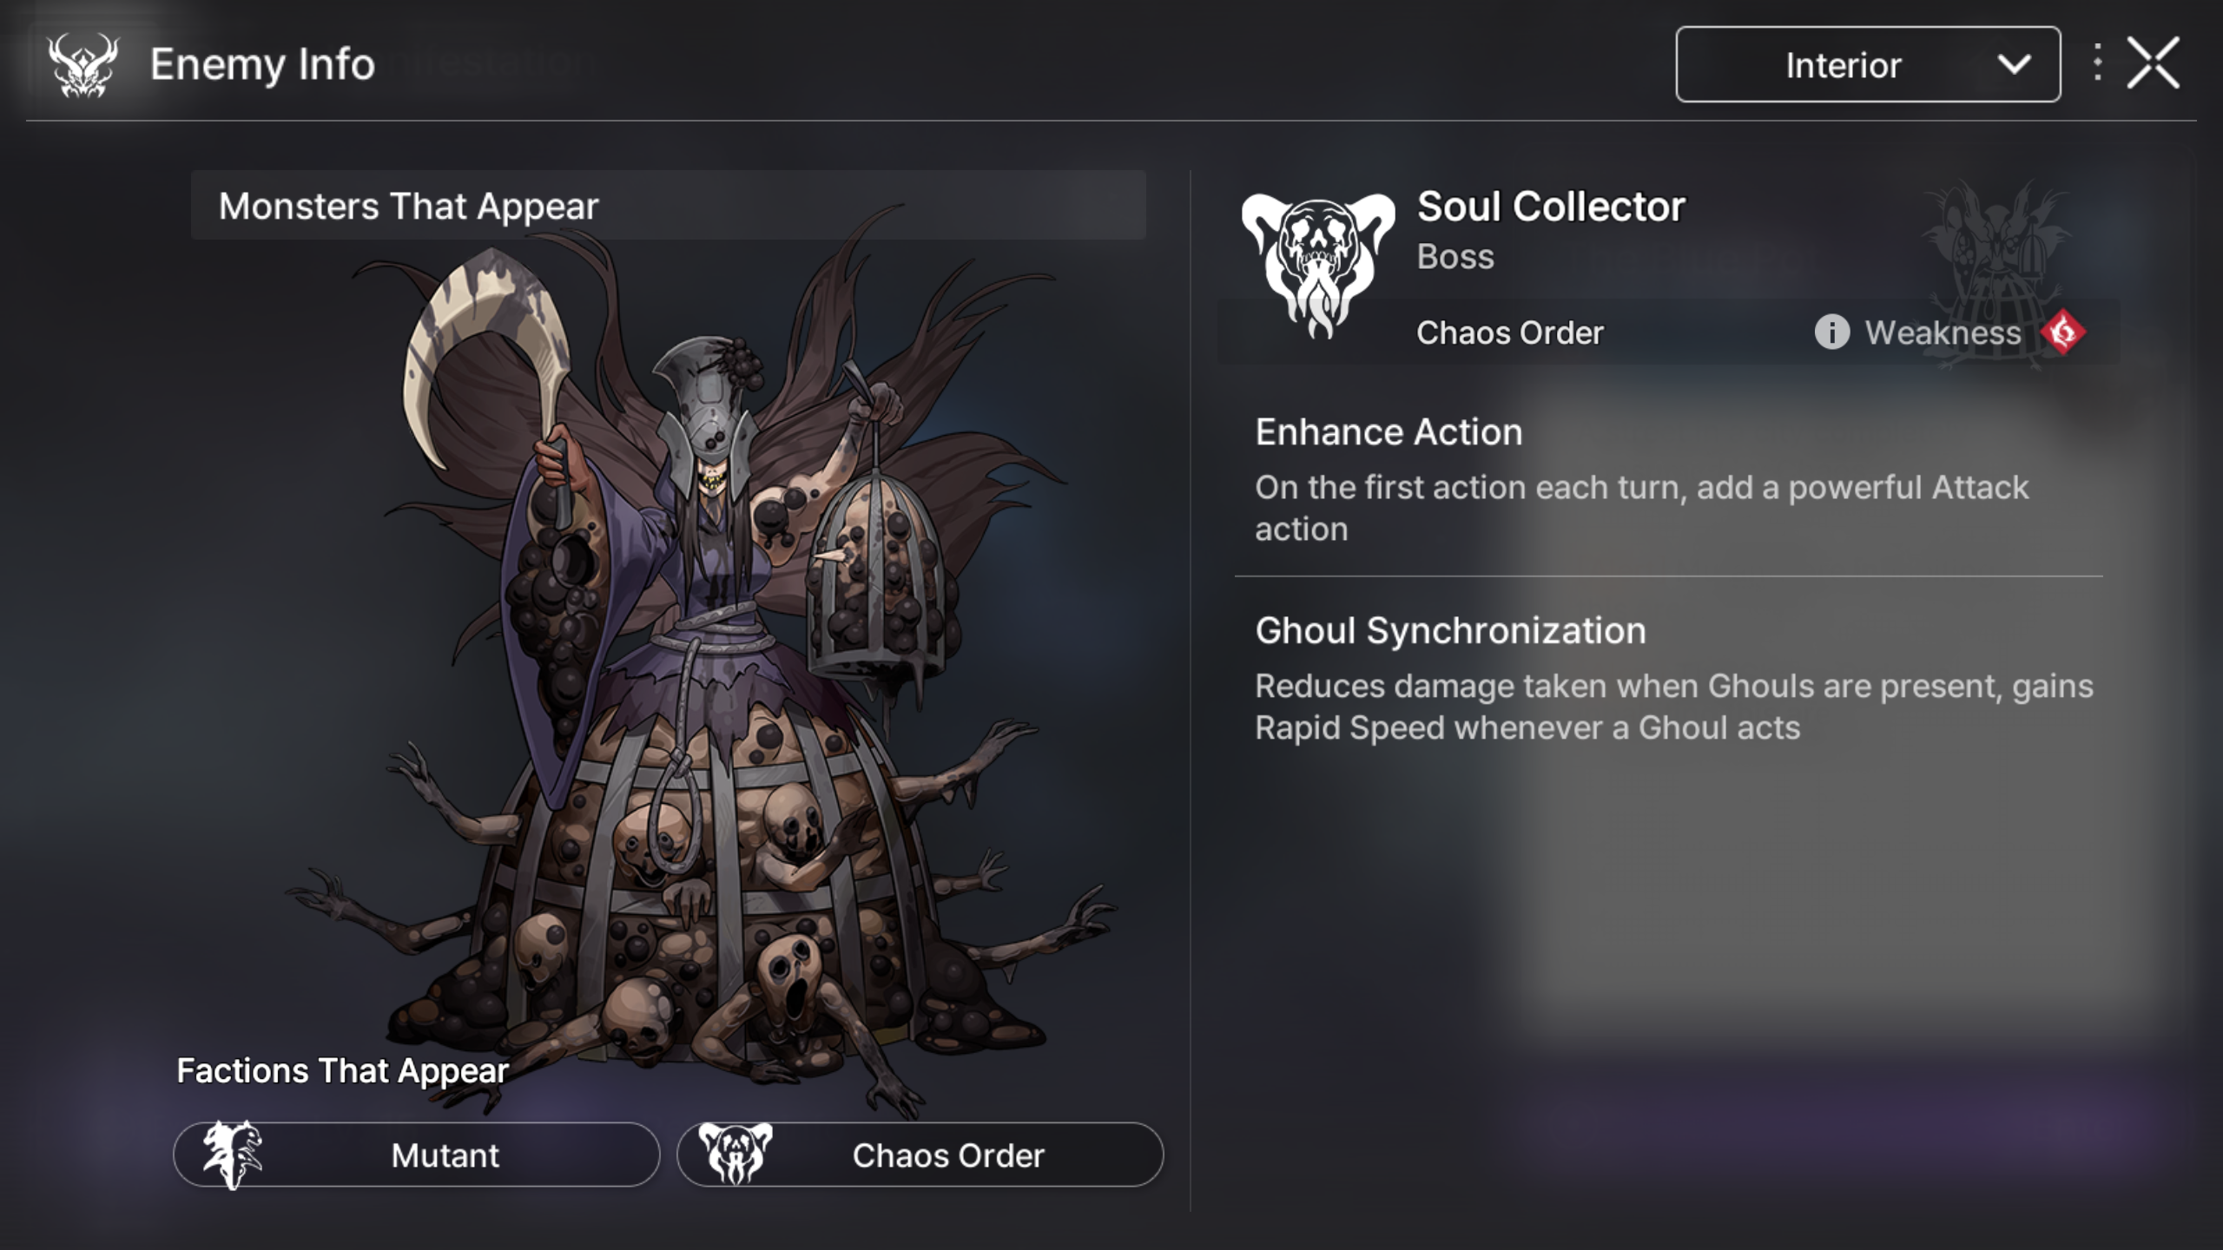Click the Enemy Info horned emblem icon
This screenshot has height=1250, width=2223.
(82, 65)
